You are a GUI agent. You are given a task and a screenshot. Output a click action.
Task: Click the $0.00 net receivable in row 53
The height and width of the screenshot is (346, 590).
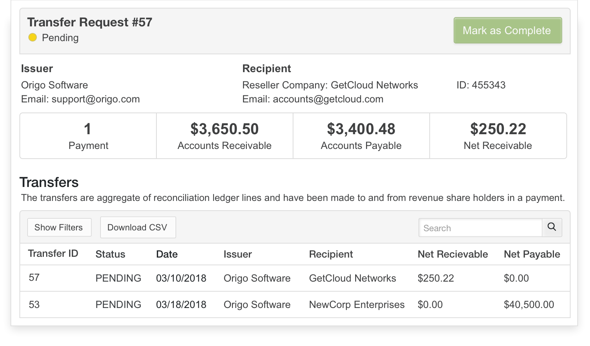pos(430,304)
